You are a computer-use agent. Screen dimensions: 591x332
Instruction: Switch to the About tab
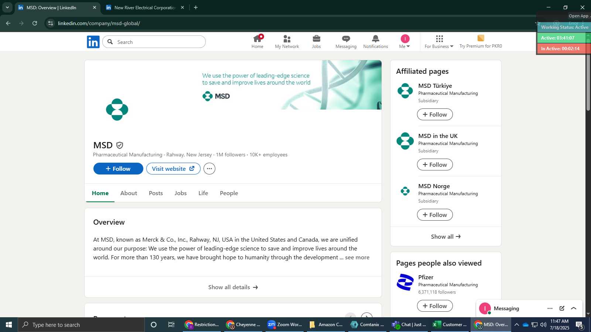129,193
